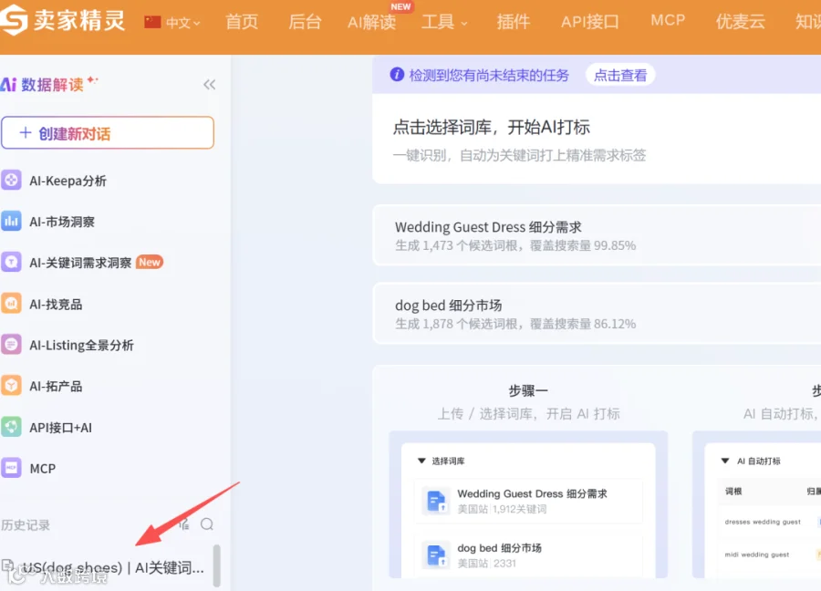Open 插件 in top navigation

click(513, 22)
